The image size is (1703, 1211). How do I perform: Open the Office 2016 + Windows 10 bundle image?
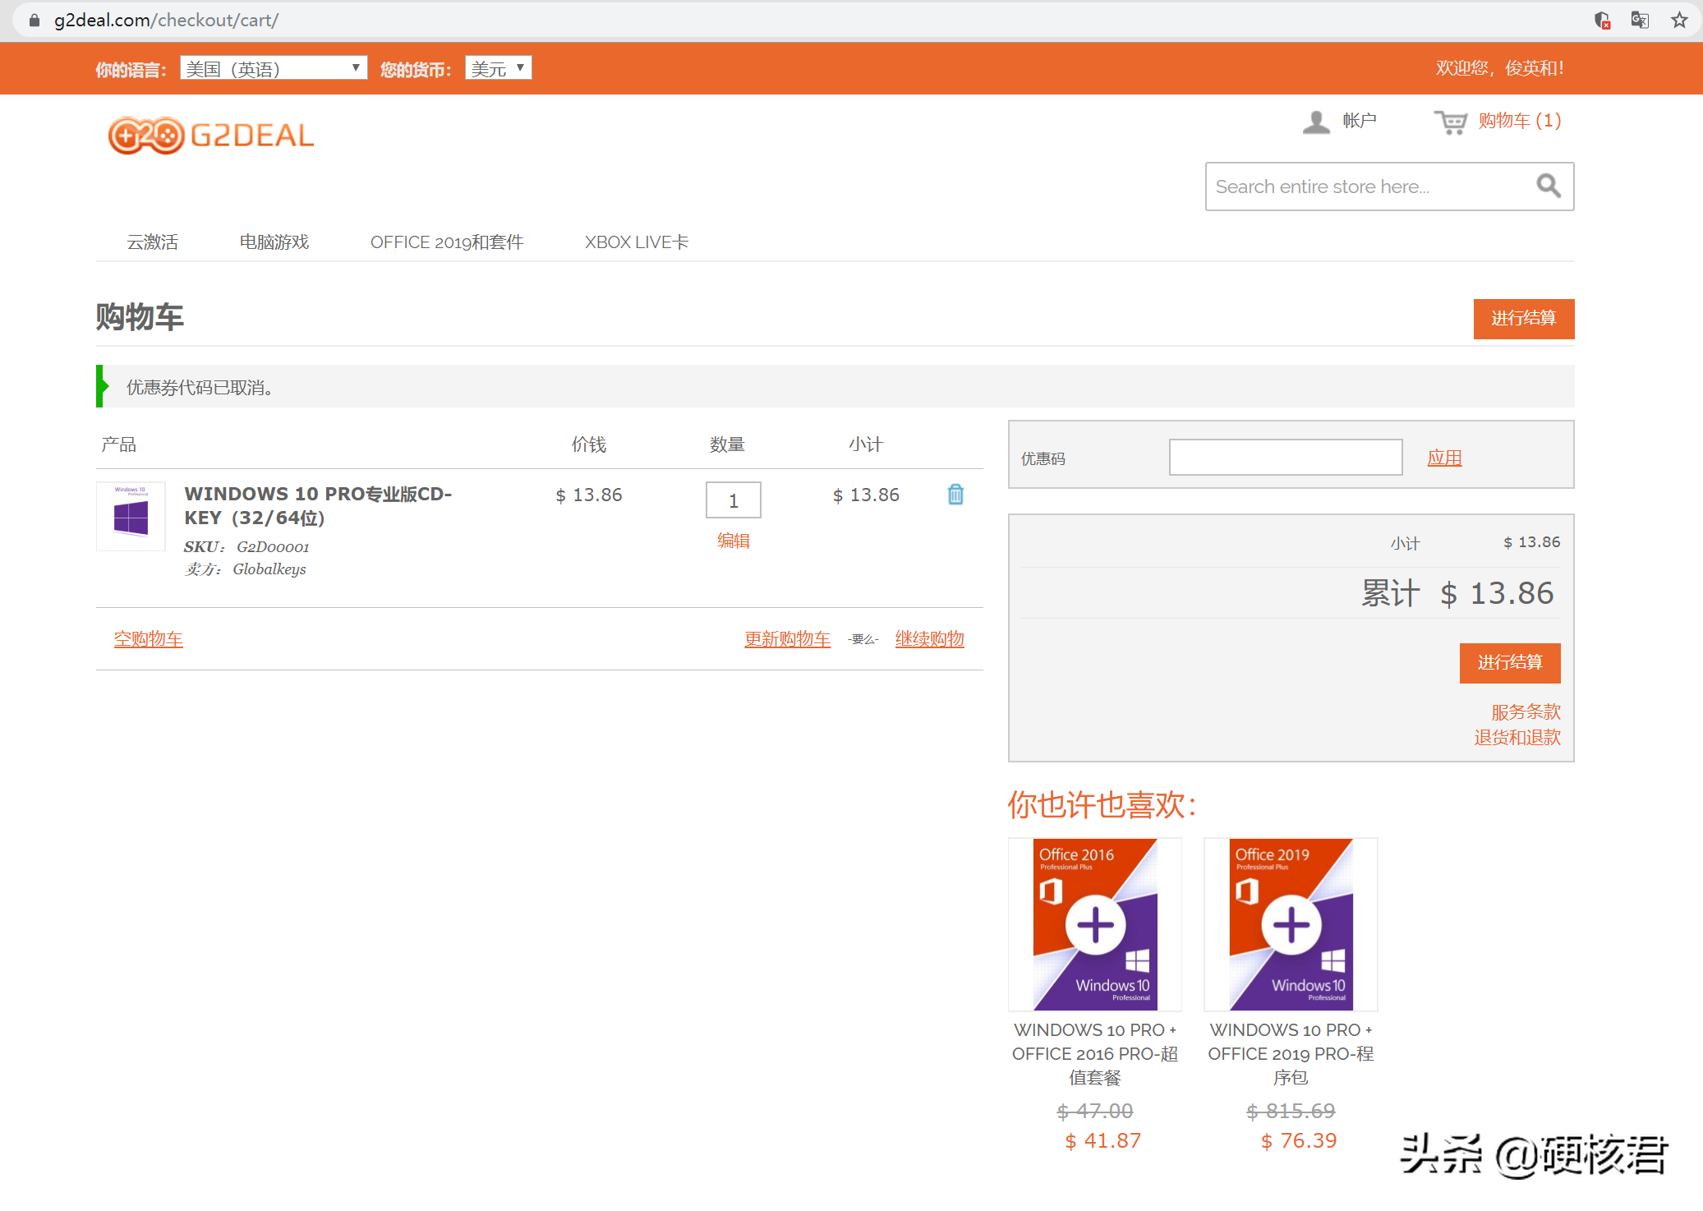1095,924
